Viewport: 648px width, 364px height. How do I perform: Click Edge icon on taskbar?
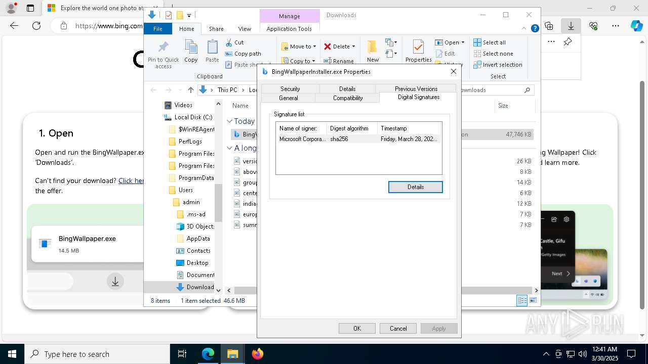(x=208, y=354)
